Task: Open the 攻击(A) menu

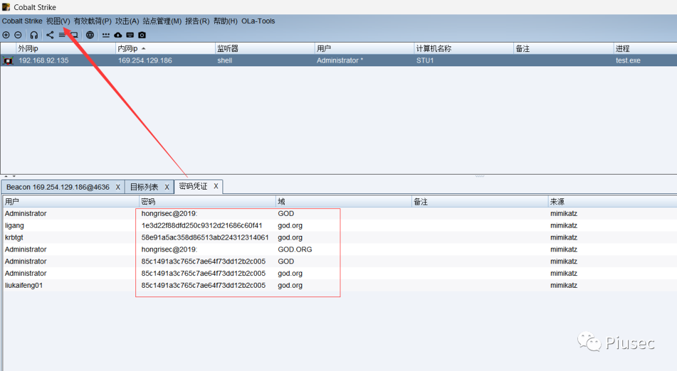Action: pos(127,21)
